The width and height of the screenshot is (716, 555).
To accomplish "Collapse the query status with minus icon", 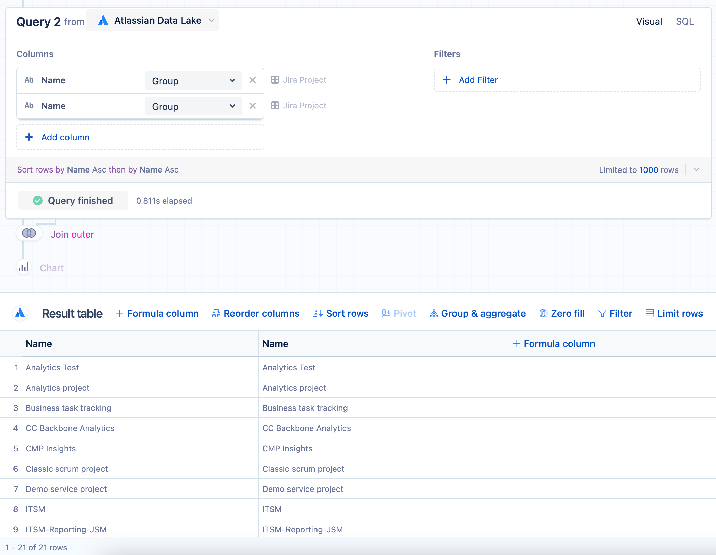I will (697, 201).
